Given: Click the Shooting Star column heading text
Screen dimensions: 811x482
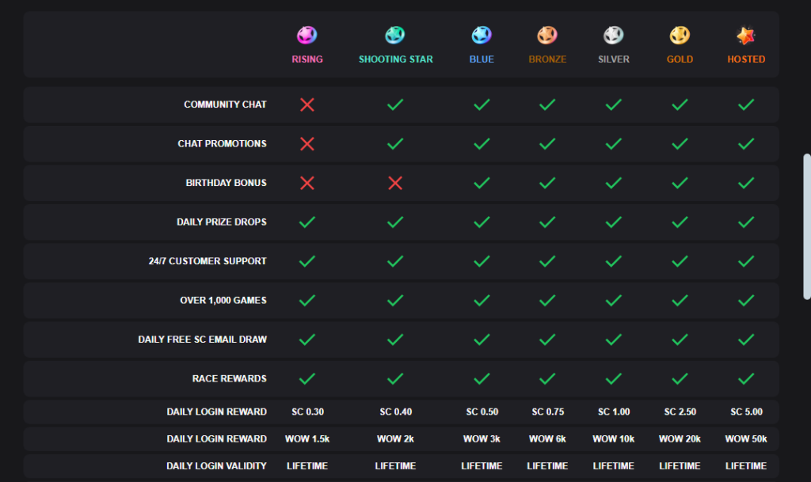Looking at the screenshot, I should pos(395,59).
